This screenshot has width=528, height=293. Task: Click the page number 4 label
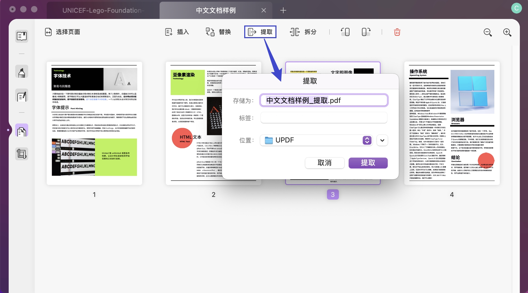(452, 194)
